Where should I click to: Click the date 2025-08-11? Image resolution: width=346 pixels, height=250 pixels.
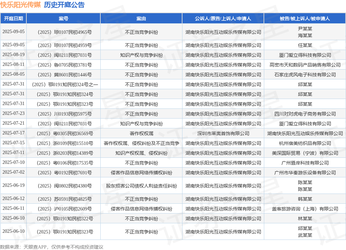(14, 64)
